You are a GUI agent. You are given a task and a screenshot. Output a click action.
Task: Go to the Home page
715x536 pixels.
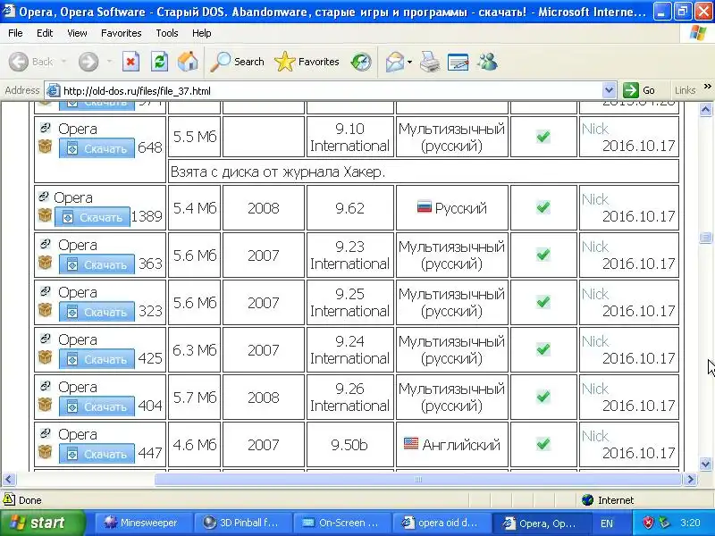click(188, 62)
